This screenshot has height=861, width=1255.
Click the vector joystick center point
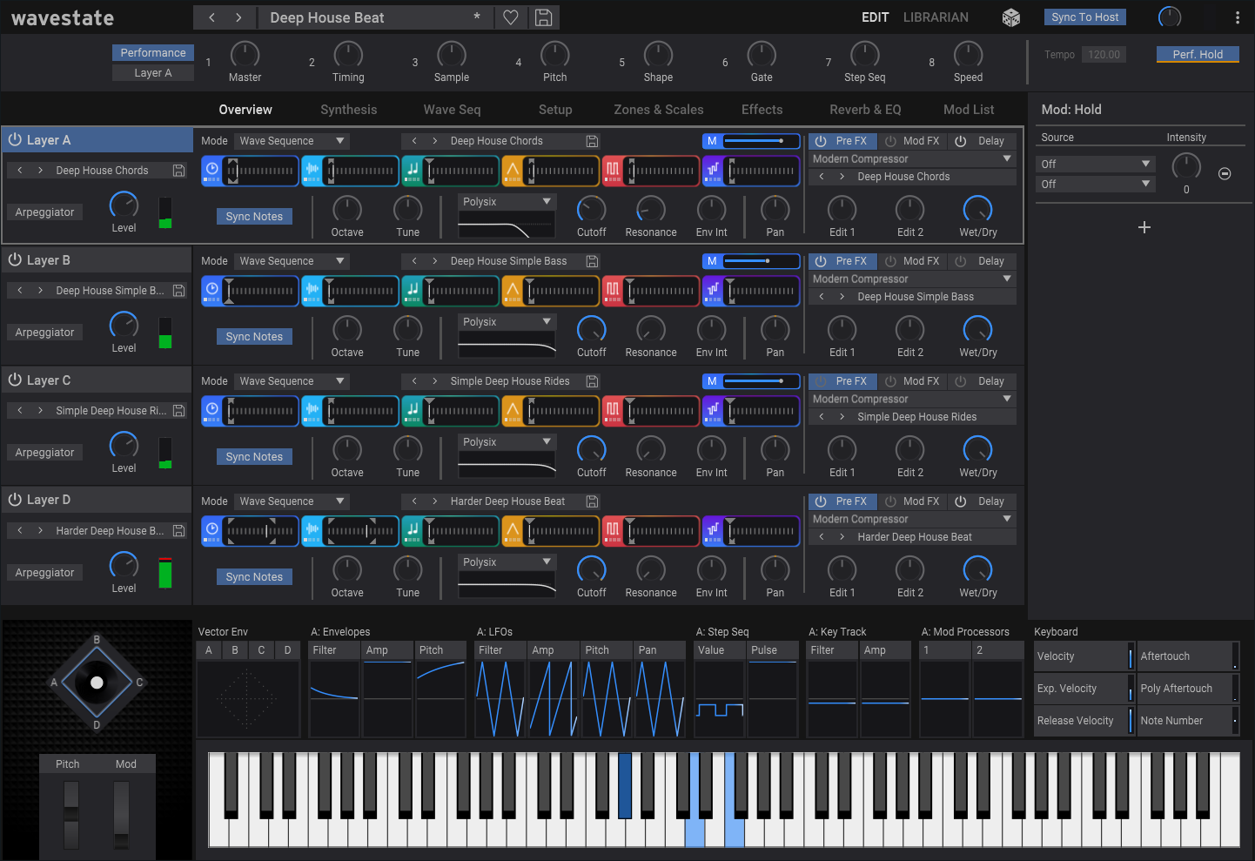point(97,683)
